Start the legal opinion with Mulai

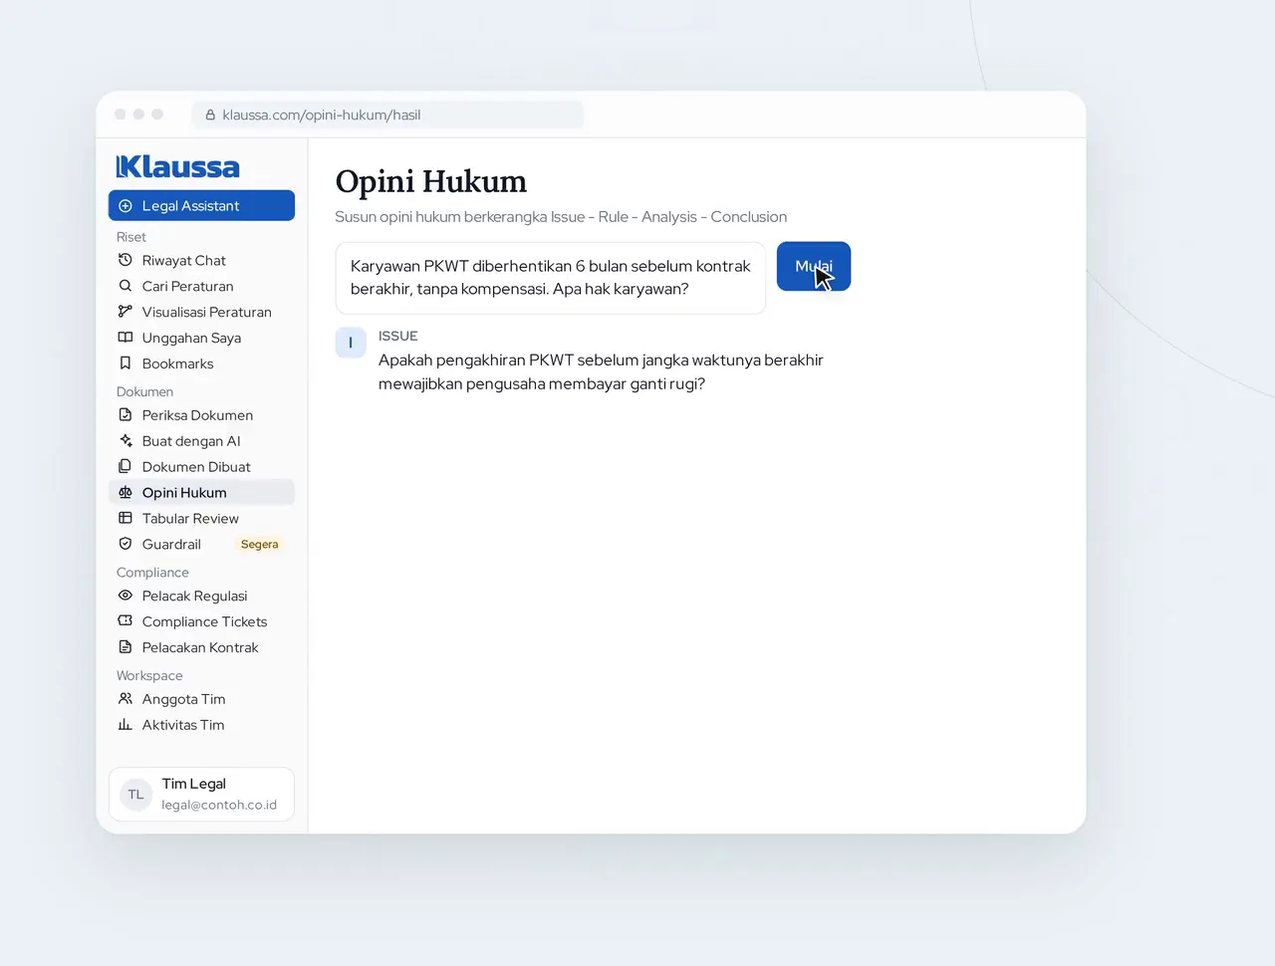[814, 267]
